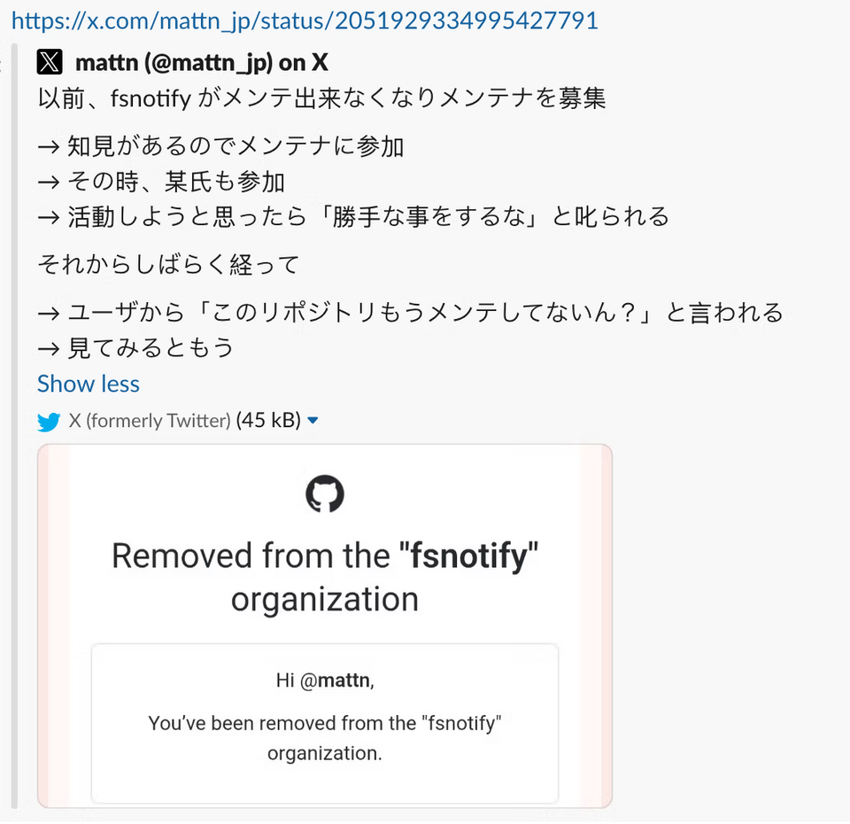This screenshot has height=824, width=850.
Task: Open the "mattn (@mattn_jp) on X" title
Action: click(x=202, y=62)
